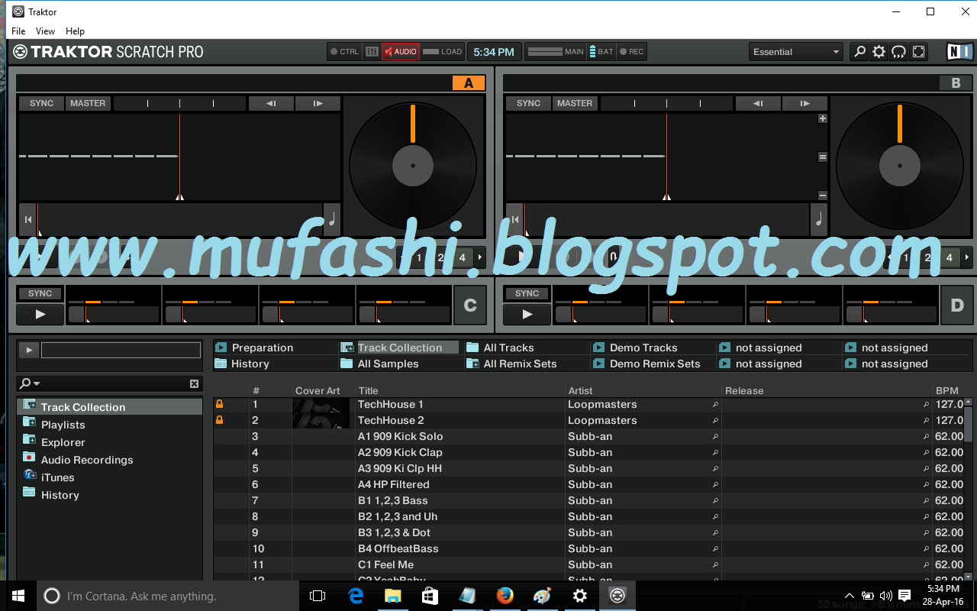Sort track list by BPM column
This screenshot has width=977, height=611.
click(x=946, y=390)
